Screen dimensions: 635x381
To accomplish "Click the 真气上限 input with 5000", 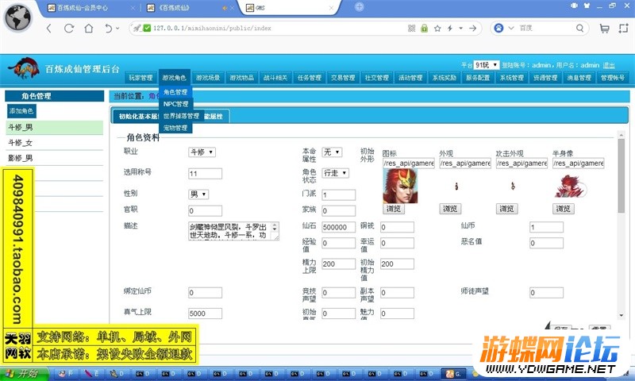I will pos(205,314).
